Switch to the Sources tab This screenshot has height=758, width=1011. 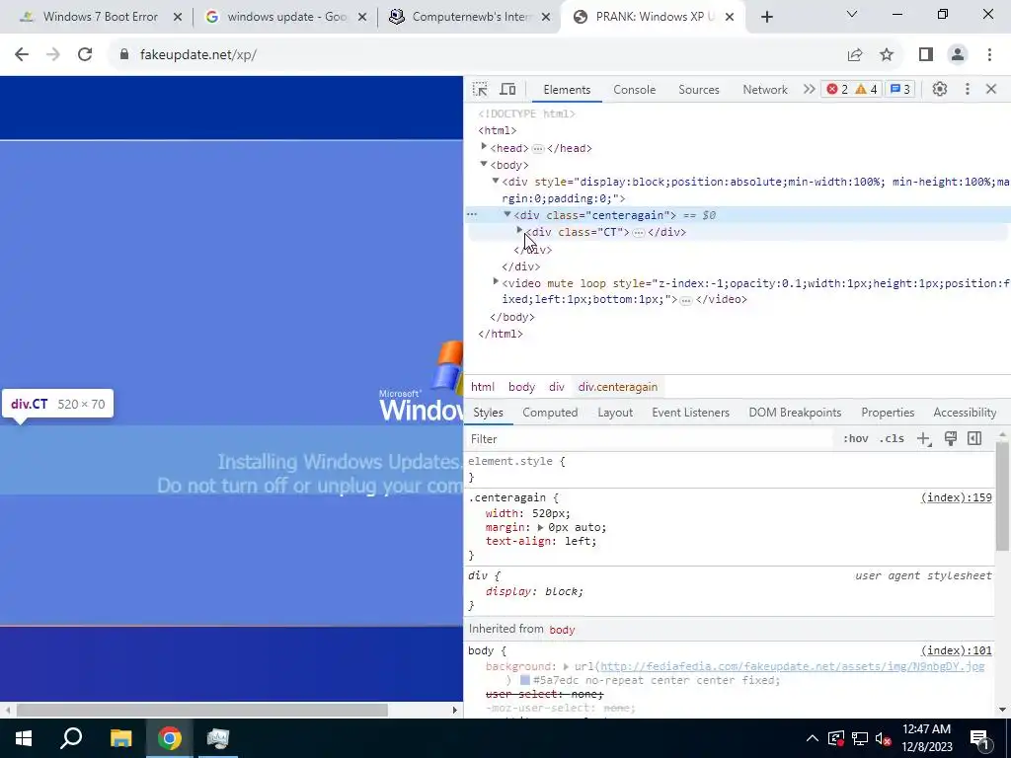699,90
